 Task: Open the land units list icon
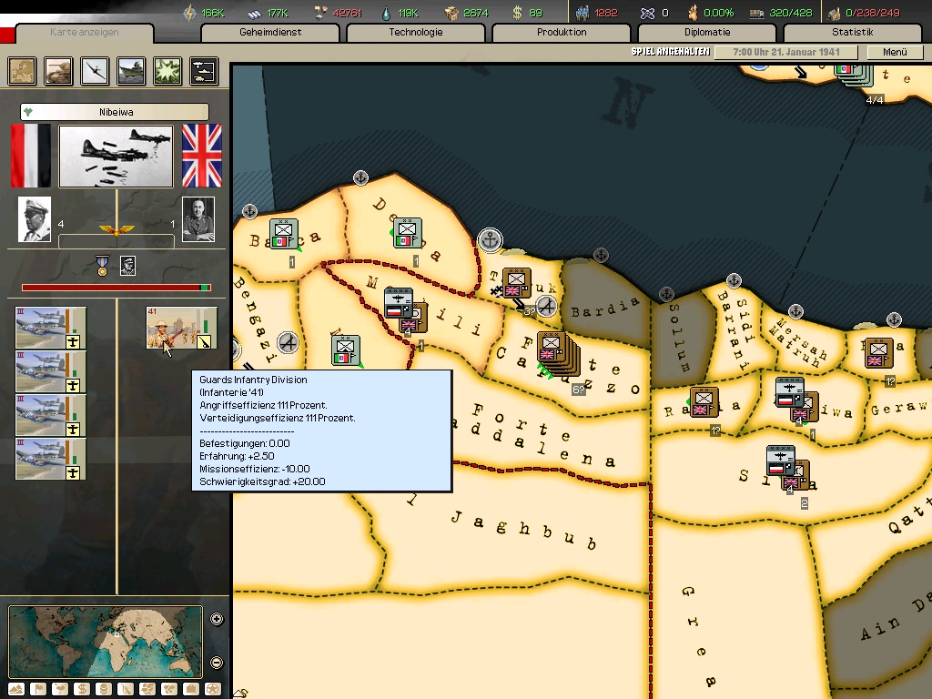[59, 71]
